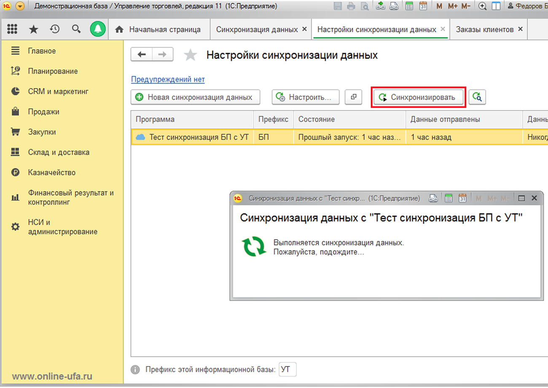
Task: Add page to favorites star
Action: (191, 55)
